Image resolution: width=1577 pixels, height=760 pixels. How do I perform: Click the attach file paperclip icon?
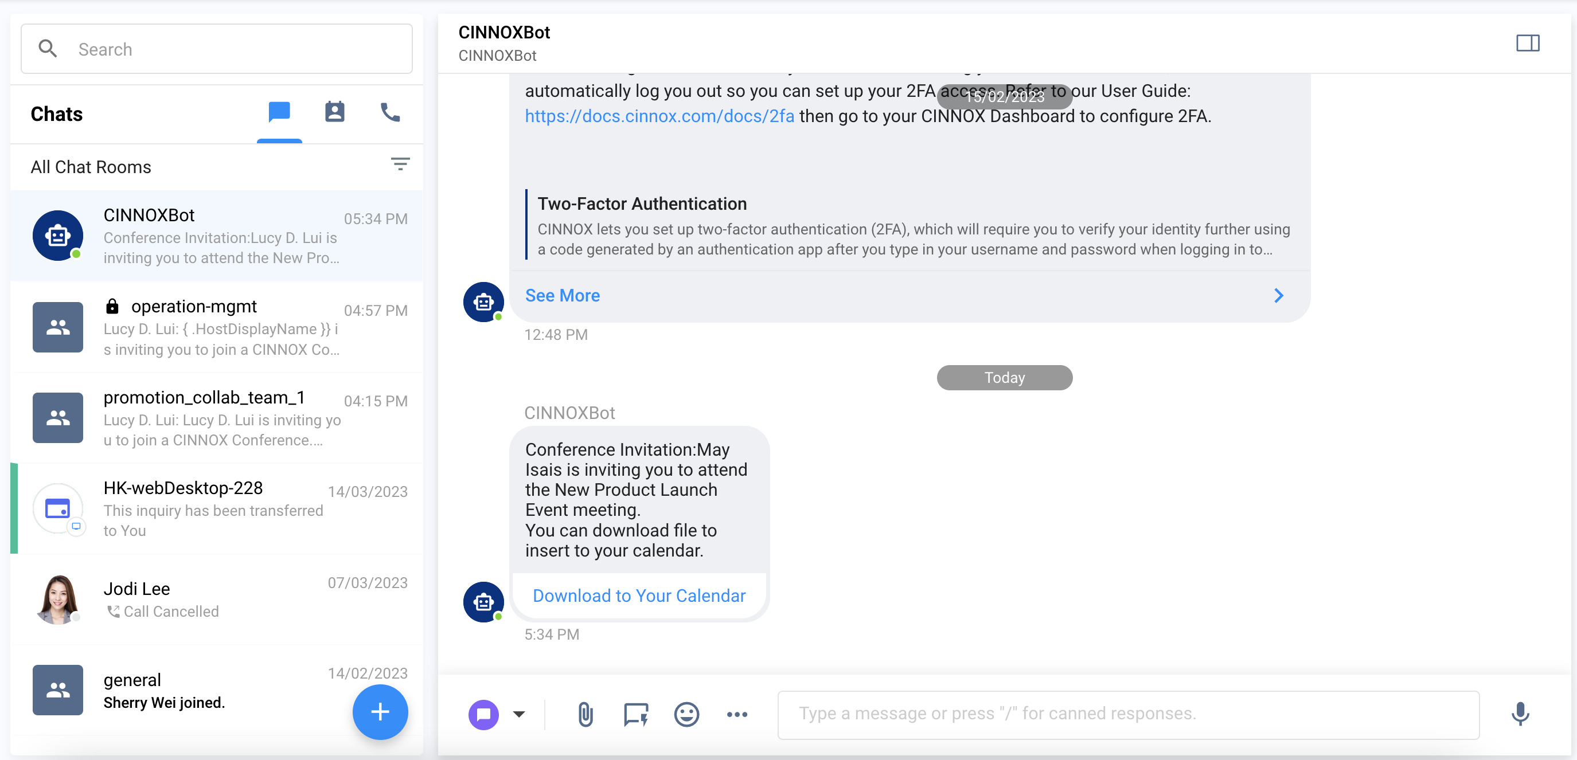pyautogui.click(x=585, y=714)
